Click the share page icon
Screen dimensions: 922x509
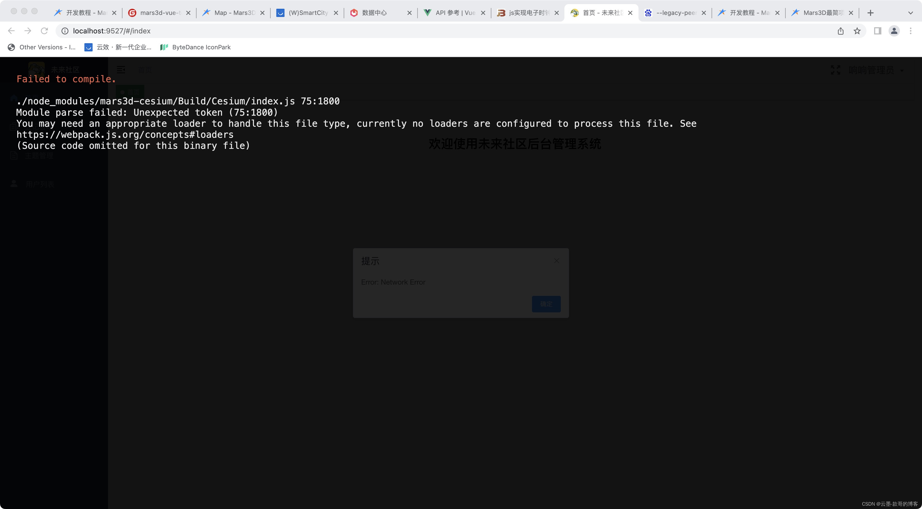coord(840,31)
